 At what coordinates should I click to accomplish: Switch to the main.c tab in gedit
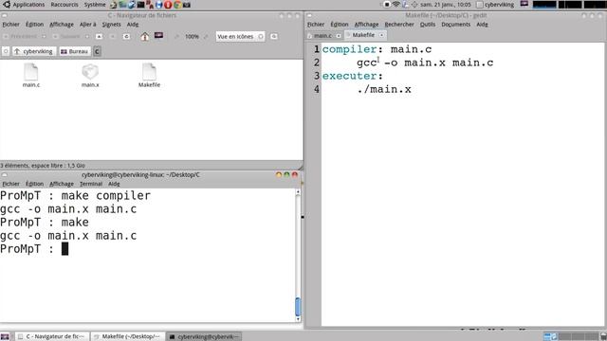point(322,36)
